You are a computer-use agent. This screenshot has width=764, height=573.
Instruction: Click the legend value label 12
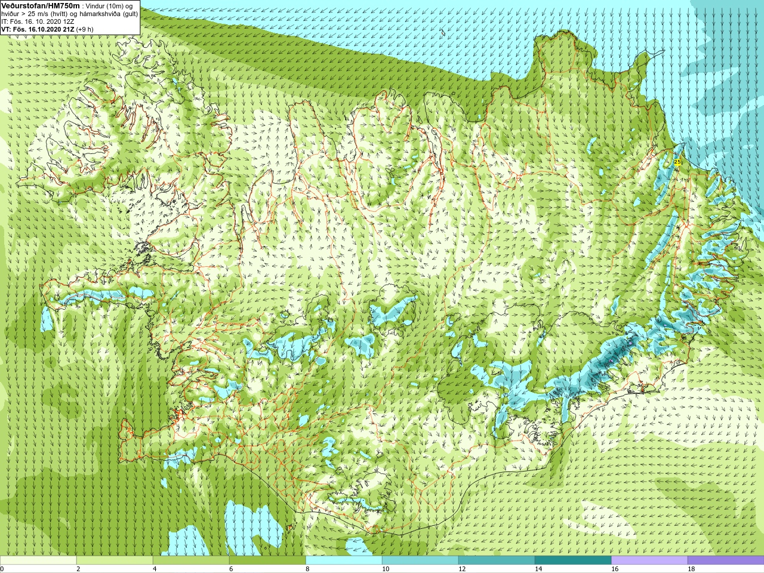pyautogui.click(x=462, y=569)
